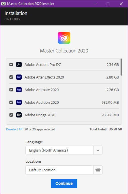Uncheck Adobe Bridge 2020 checkbox
Screen dimensions: 128x194
point(11,115)
